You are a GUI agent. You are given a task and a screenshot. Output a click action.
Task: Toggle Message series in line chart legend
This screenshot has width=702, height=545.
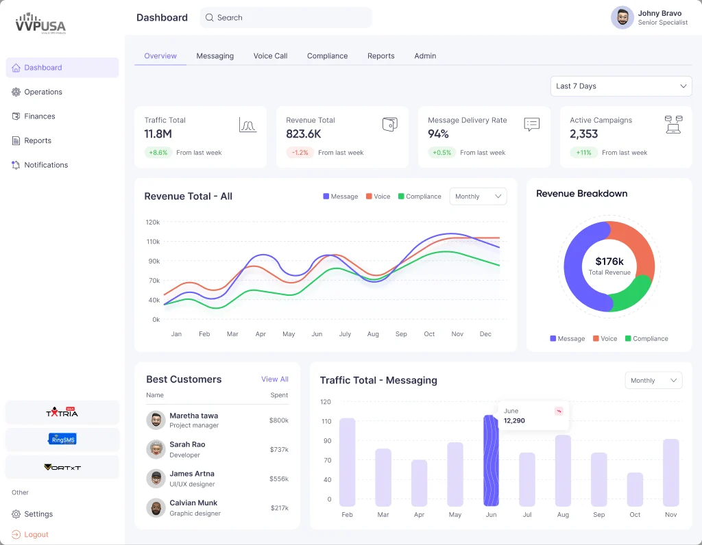(340, 197)
